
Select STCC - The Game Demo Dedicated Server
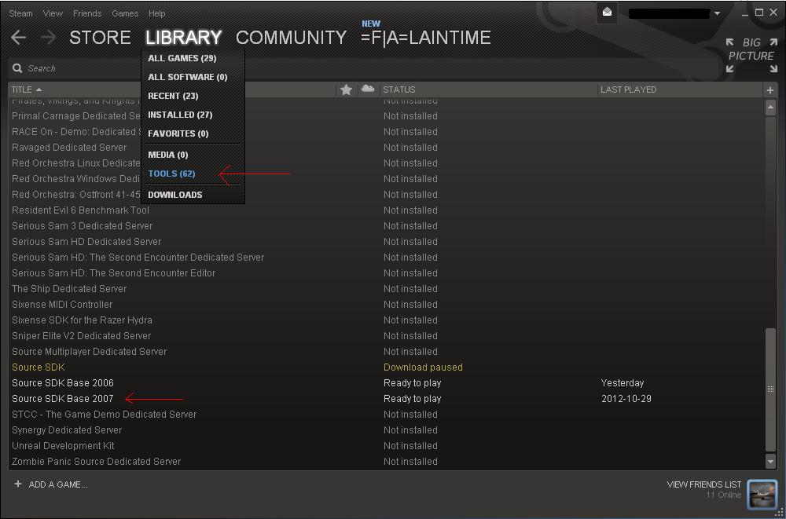[105, 415]
